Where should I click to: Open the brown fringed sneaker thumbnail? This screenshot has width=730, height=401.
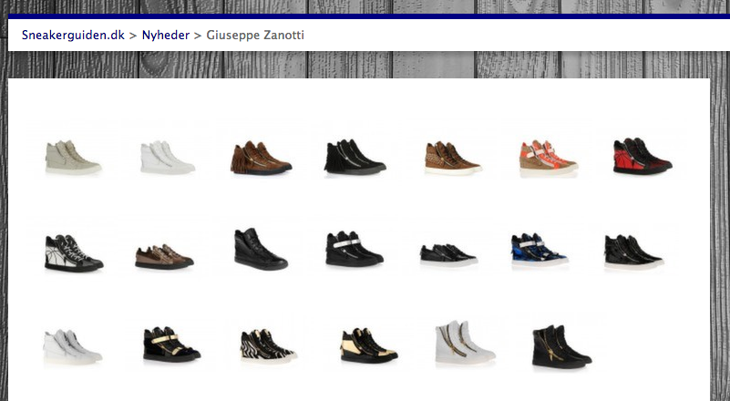tap(261, 158)
